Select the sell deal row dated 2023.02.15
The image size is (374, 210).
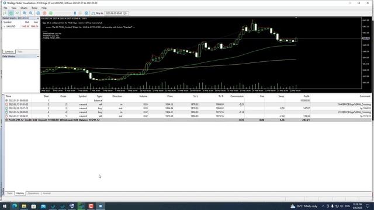tap(188, 104)
